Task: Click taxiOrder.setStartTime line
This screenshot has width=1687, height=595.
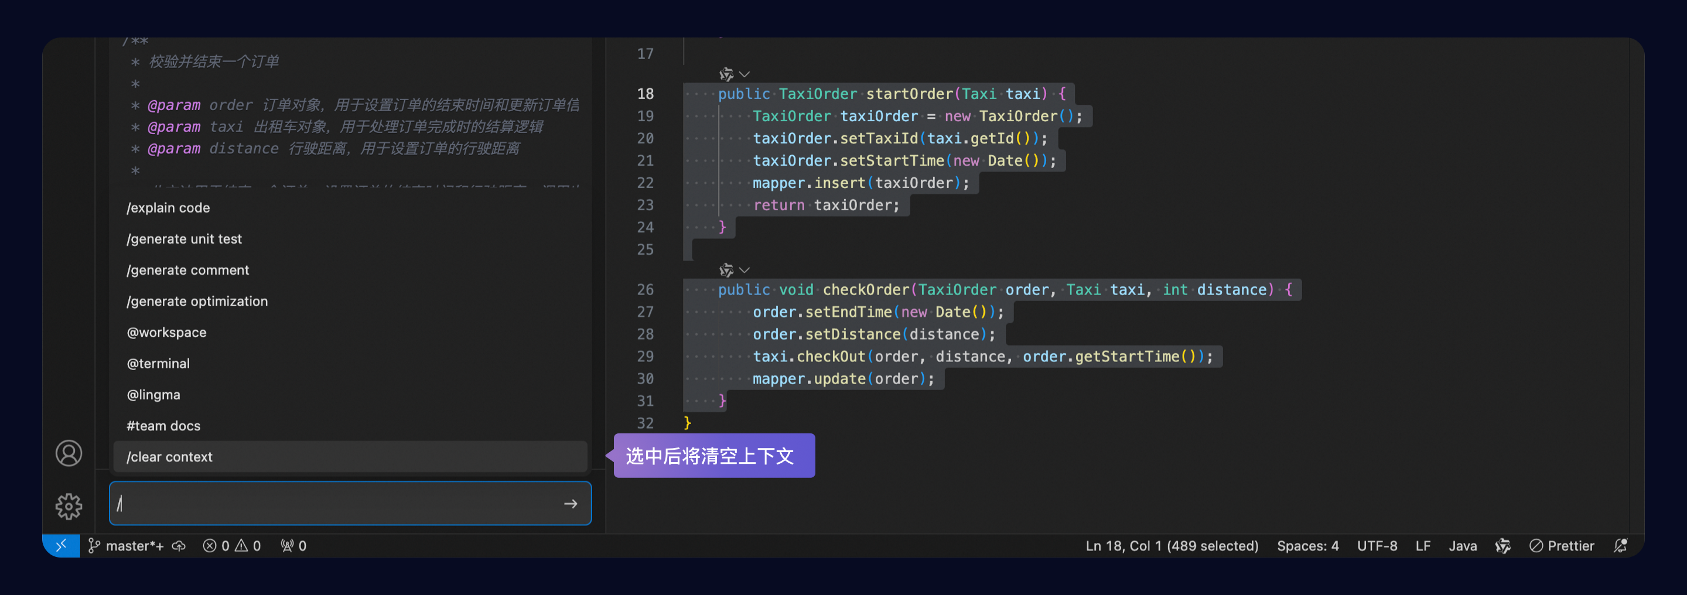Action: [904, 160]
